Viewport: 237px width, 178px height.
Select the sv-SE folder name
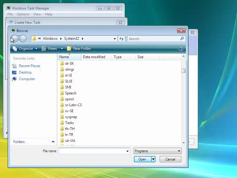pos(69,111)
